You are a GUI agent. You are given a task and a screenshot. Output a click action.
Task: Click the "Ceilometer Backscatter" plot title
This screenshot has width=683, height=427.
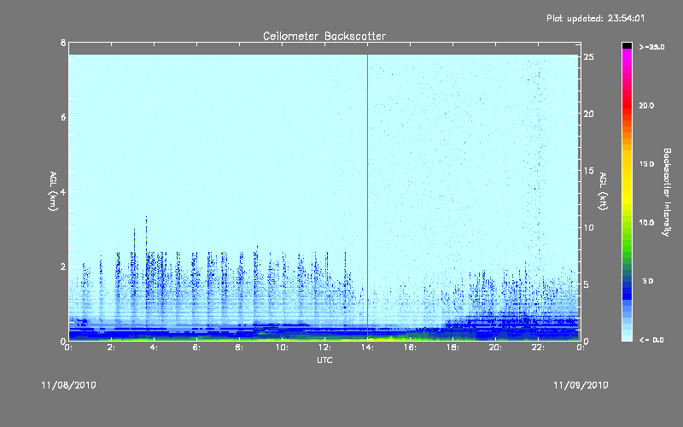tap(324, 36)
